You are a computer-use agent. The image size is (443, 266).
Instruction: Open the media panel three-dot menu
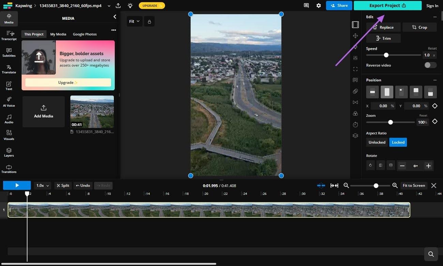click(113, 30)
